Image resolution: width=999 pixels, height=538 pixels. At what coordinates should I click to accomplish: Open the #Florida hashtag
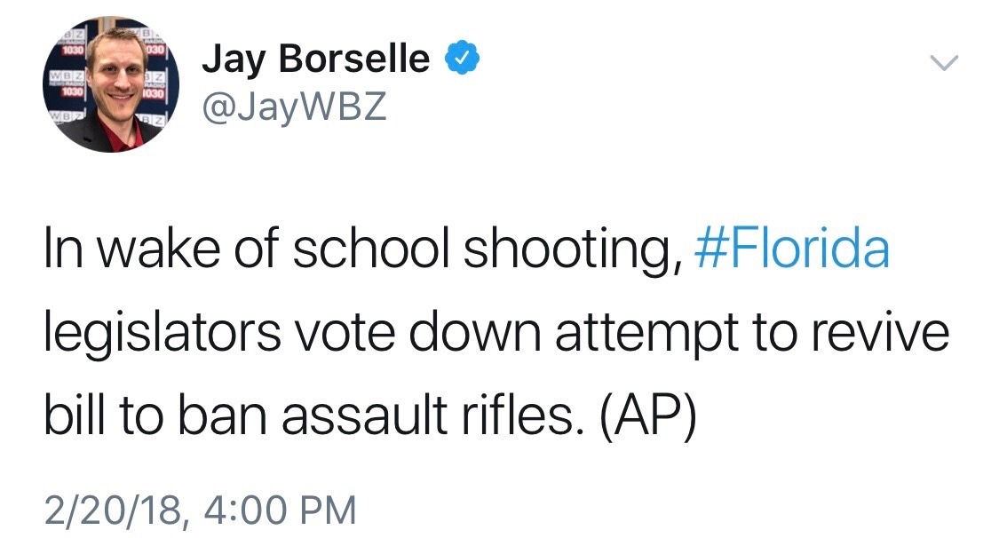(789, 250)
